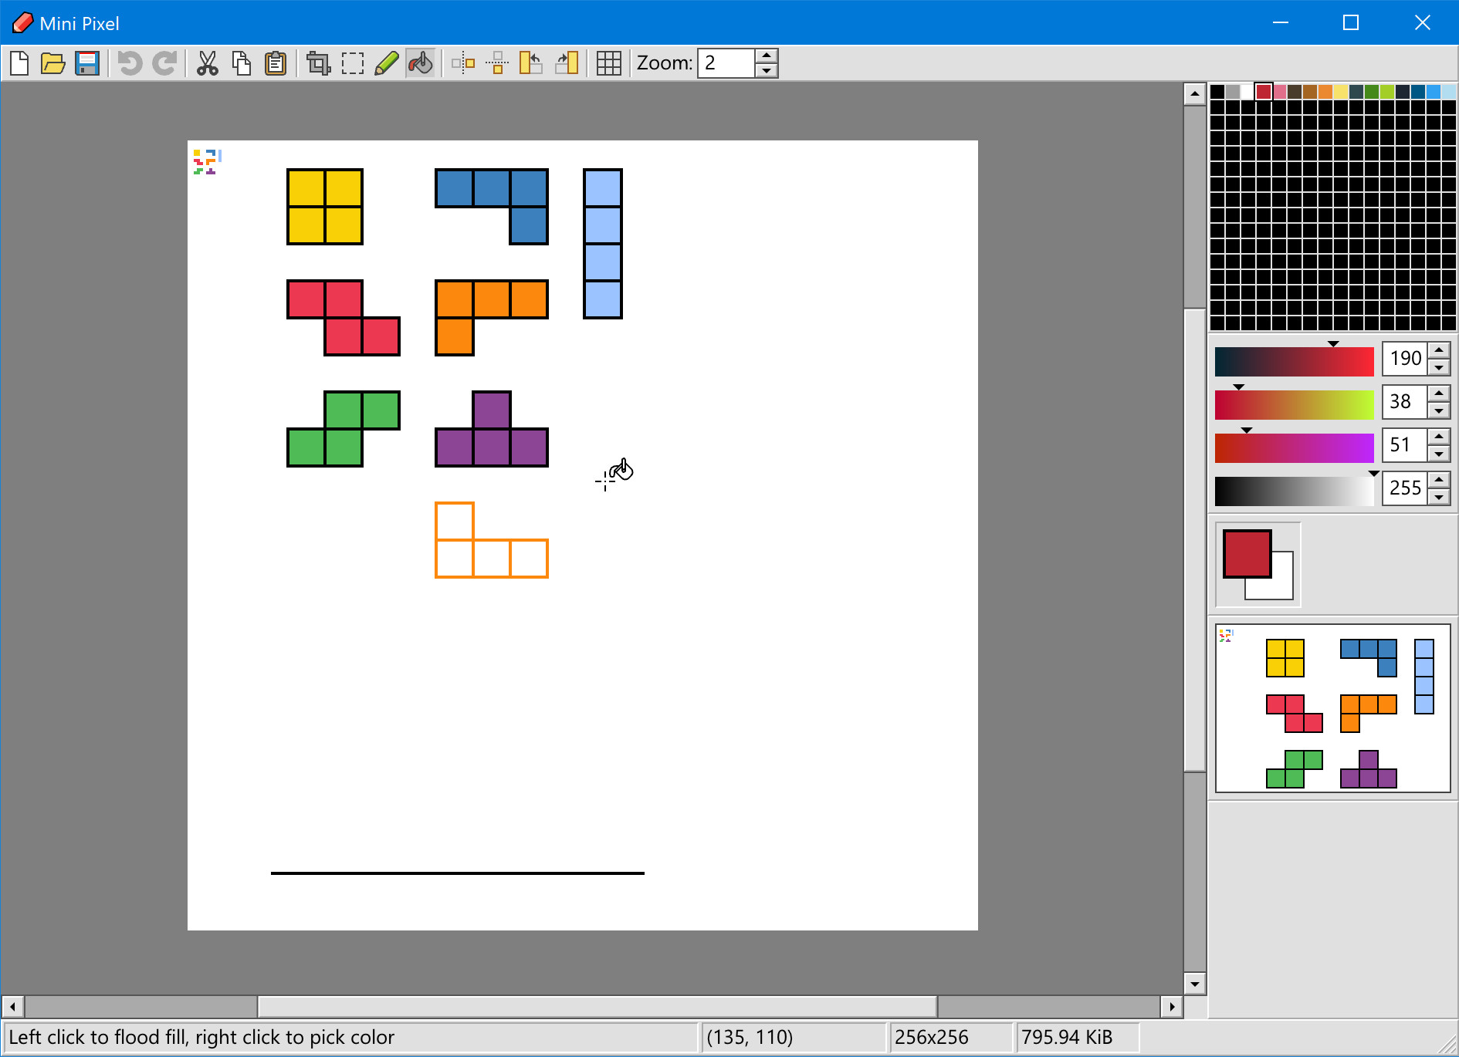Click the blue value field showing 51

(x=1405, y=445)
